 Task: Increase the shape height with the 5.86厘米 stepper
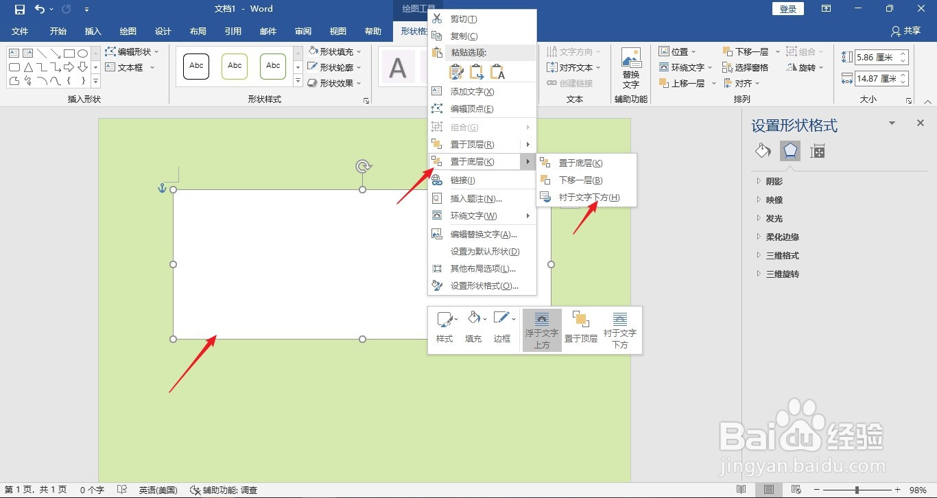click(903, 55)
